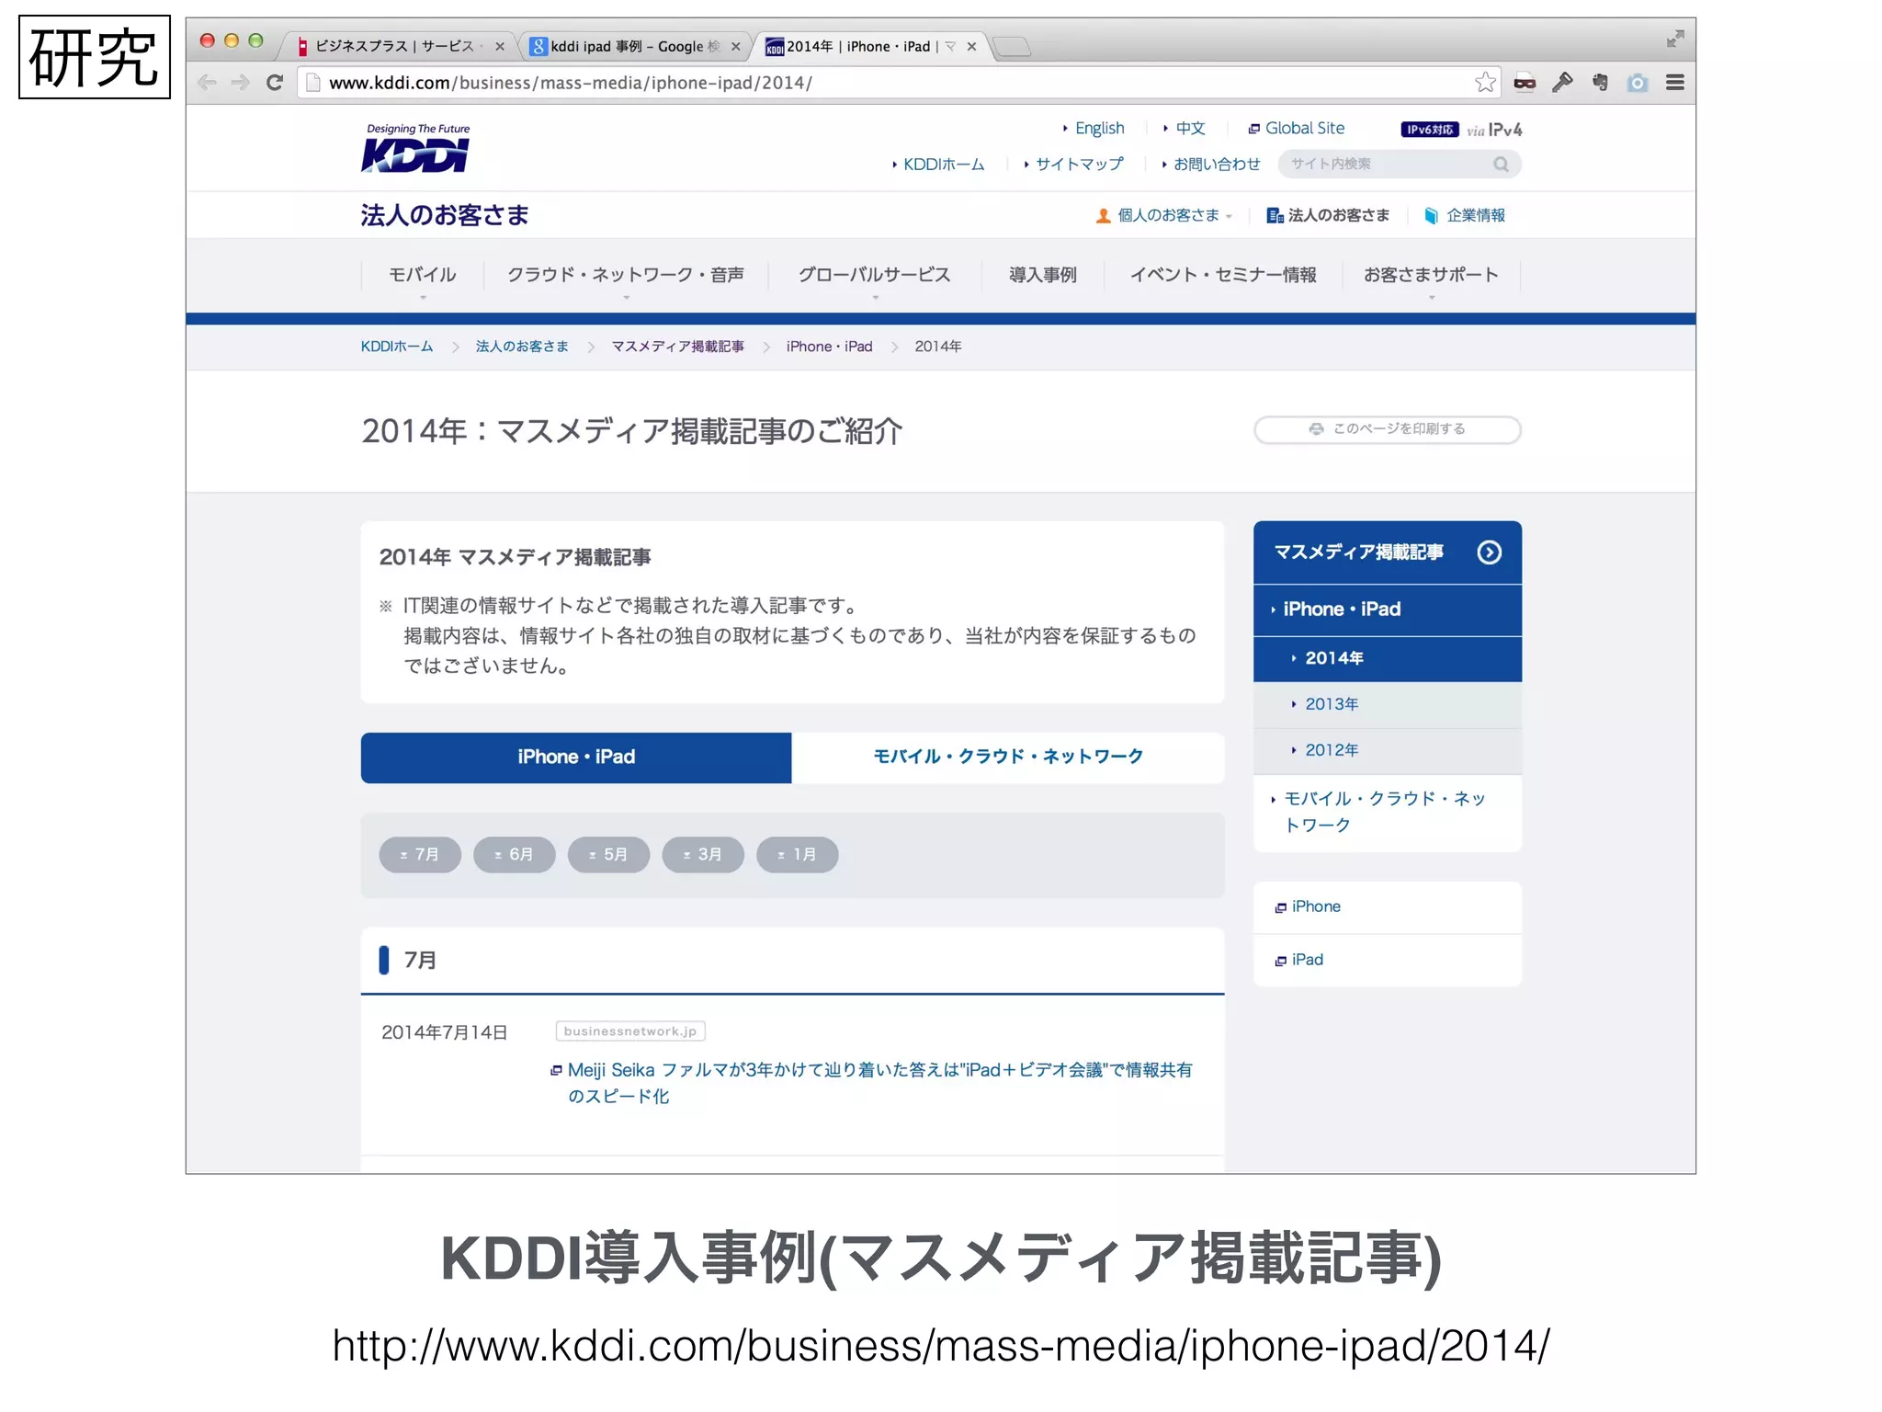
Task: Select the iPhone・iPad content tab
Action: click(x=576, y=757)
